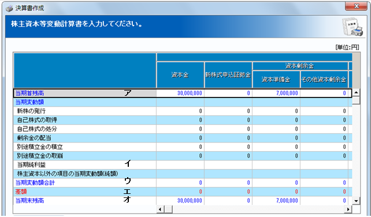This screenshot has height=217, width=371.
Task: Click the 新株の発行 row label
Action: 85,111
